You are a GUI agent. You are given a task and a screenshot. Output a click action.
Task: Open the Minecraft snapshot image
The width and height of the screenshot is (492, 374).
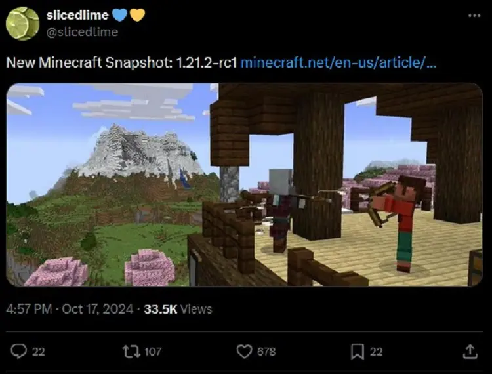pos(244,185)
